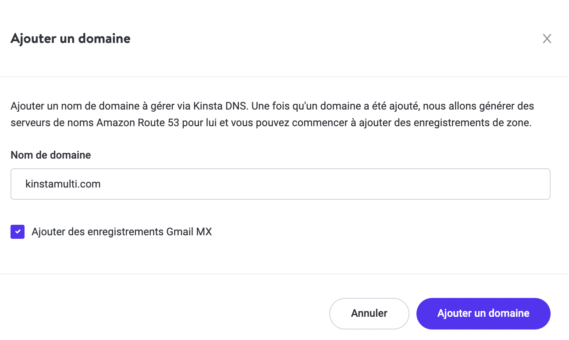
Task: Click the checkbox label text Gmail MX
Action: point(121,231)
